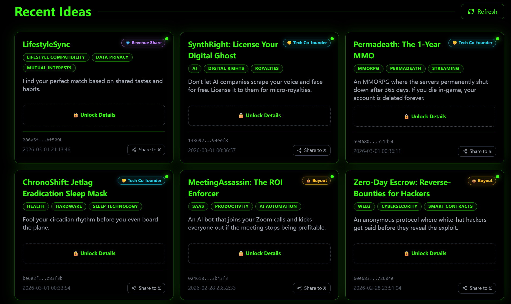Viewport: 511px width, 304px height.
Task: Click the refresh icon in the Refresh button
Action: pyautogui.click(x=471, y=12)
